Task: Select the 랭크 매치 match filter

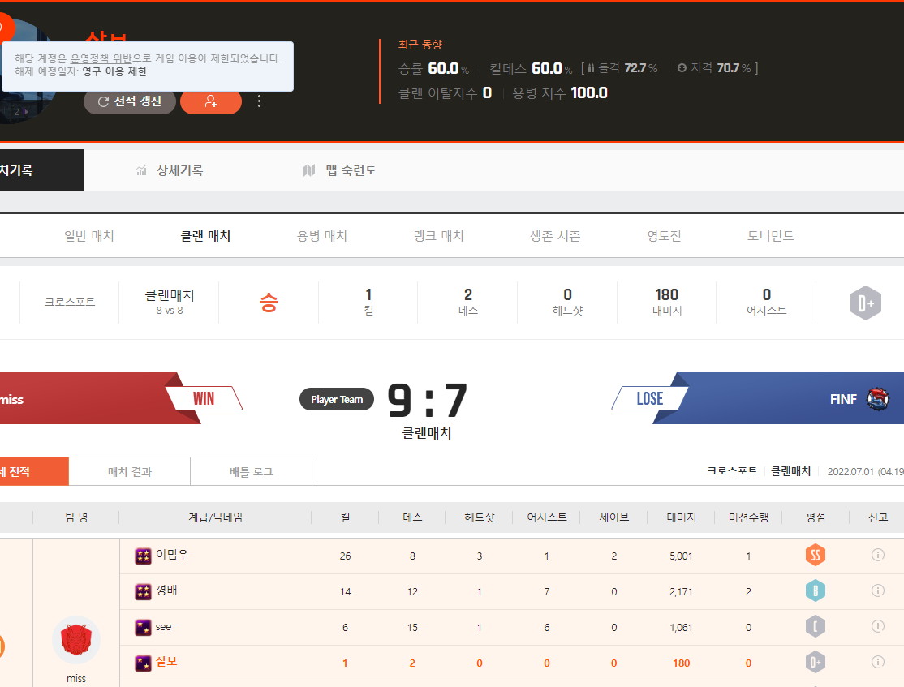Action: 438,236
